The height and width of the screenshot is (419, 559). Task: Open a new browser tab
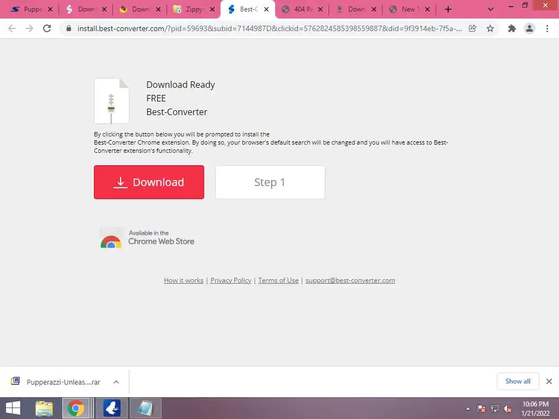[448, 10]
